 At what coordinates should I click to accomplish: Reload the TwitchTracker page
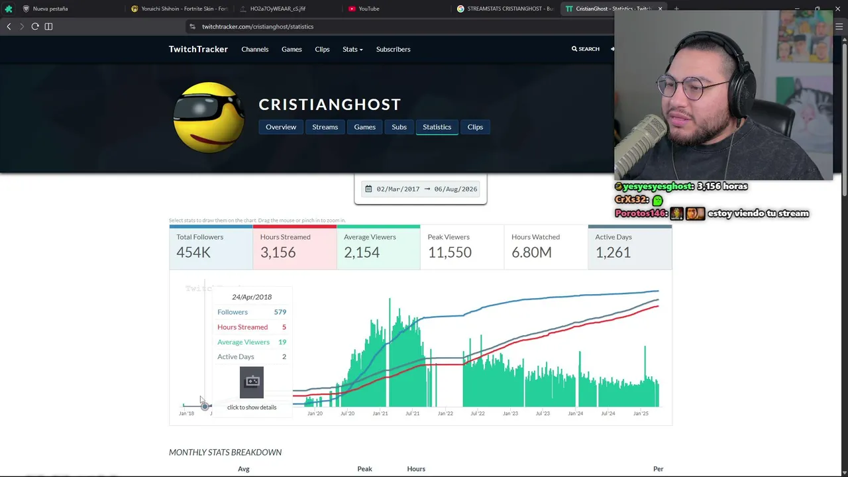coord(35,26)
